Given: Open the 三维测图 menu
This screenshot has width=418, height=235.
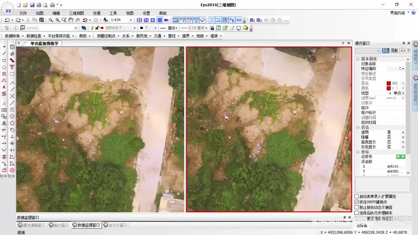Looking at the screenshot, I should pyautogui.click(x=76, y=13).
